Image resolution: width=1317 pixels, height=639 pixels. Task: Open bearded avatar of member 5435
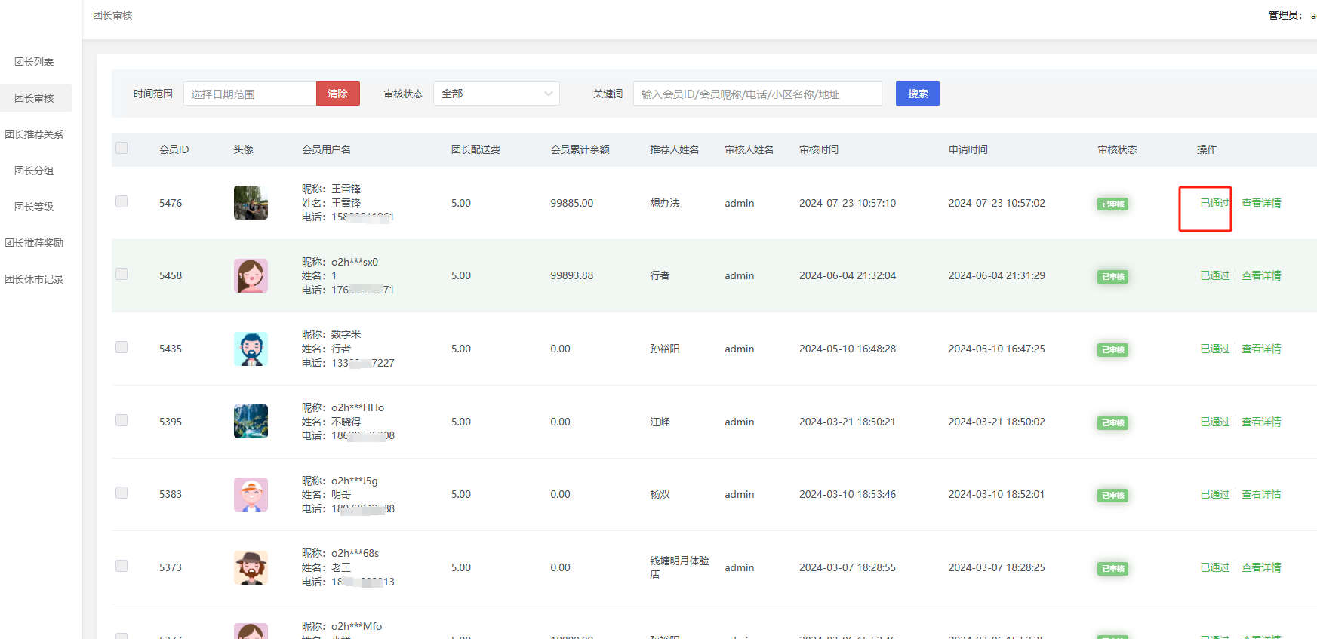pyautogui.click(x=251, y=349)
